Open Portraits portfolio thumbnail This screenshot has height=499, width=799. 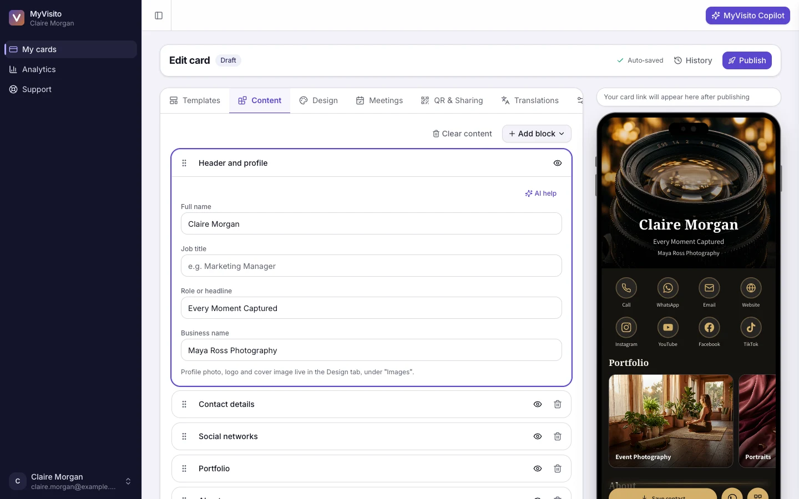coord(757,421)
